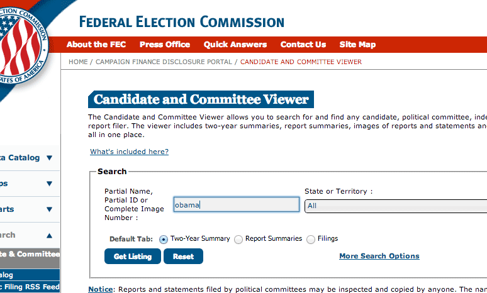Click the FEC seal logo
This screenshot has width=487, height=293.
(22, 47)
